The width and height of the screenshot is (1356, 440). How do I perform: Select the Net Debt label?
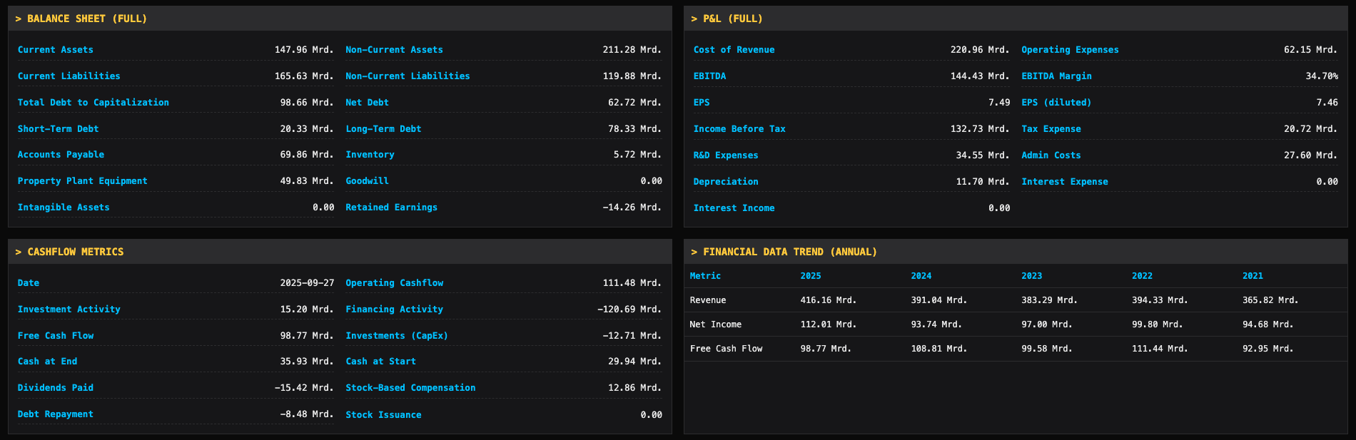(x=367, y=103)
